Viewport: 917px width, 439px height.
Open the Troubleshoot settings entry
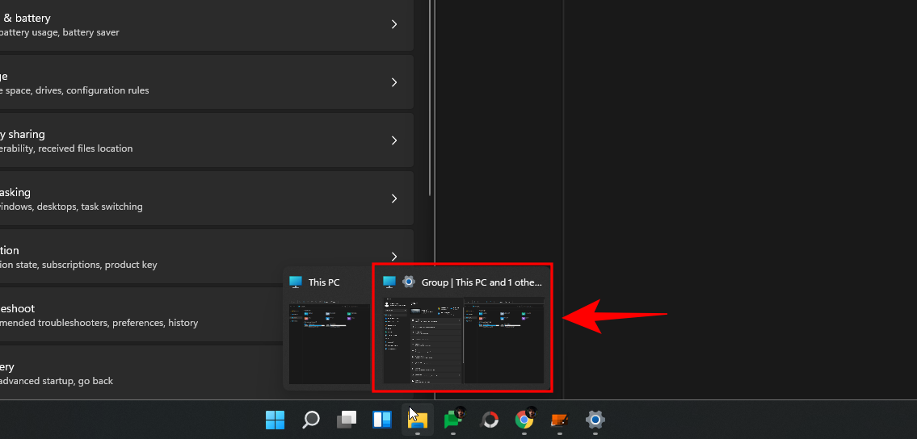[137, 316]
